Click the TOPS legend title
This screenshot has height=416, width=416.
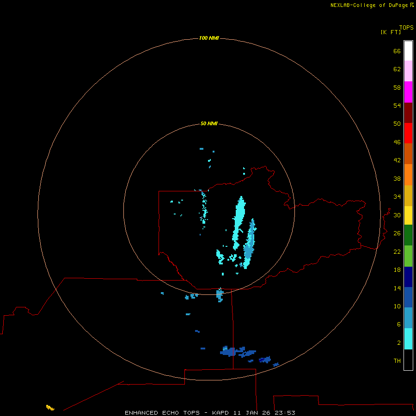click(x=406, y=27)
